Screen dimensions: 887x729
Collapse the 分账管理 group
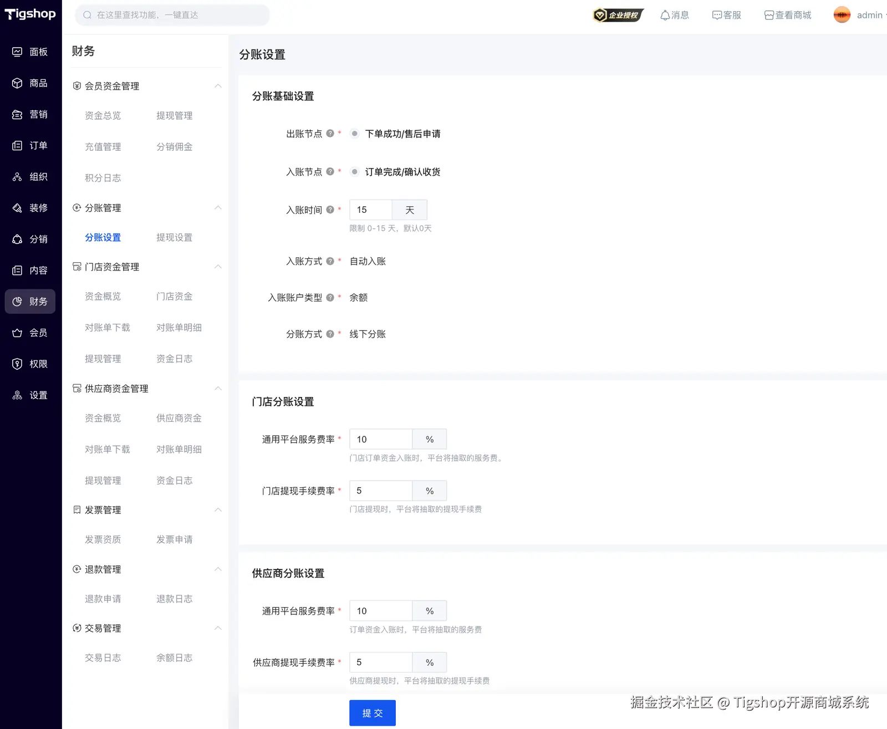(x=218, y=208)
